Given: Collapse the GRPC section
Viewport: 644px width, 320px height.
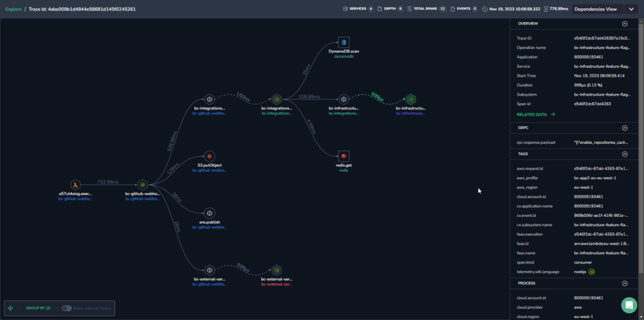Looking at the screenshot, I should pos(625,128).
